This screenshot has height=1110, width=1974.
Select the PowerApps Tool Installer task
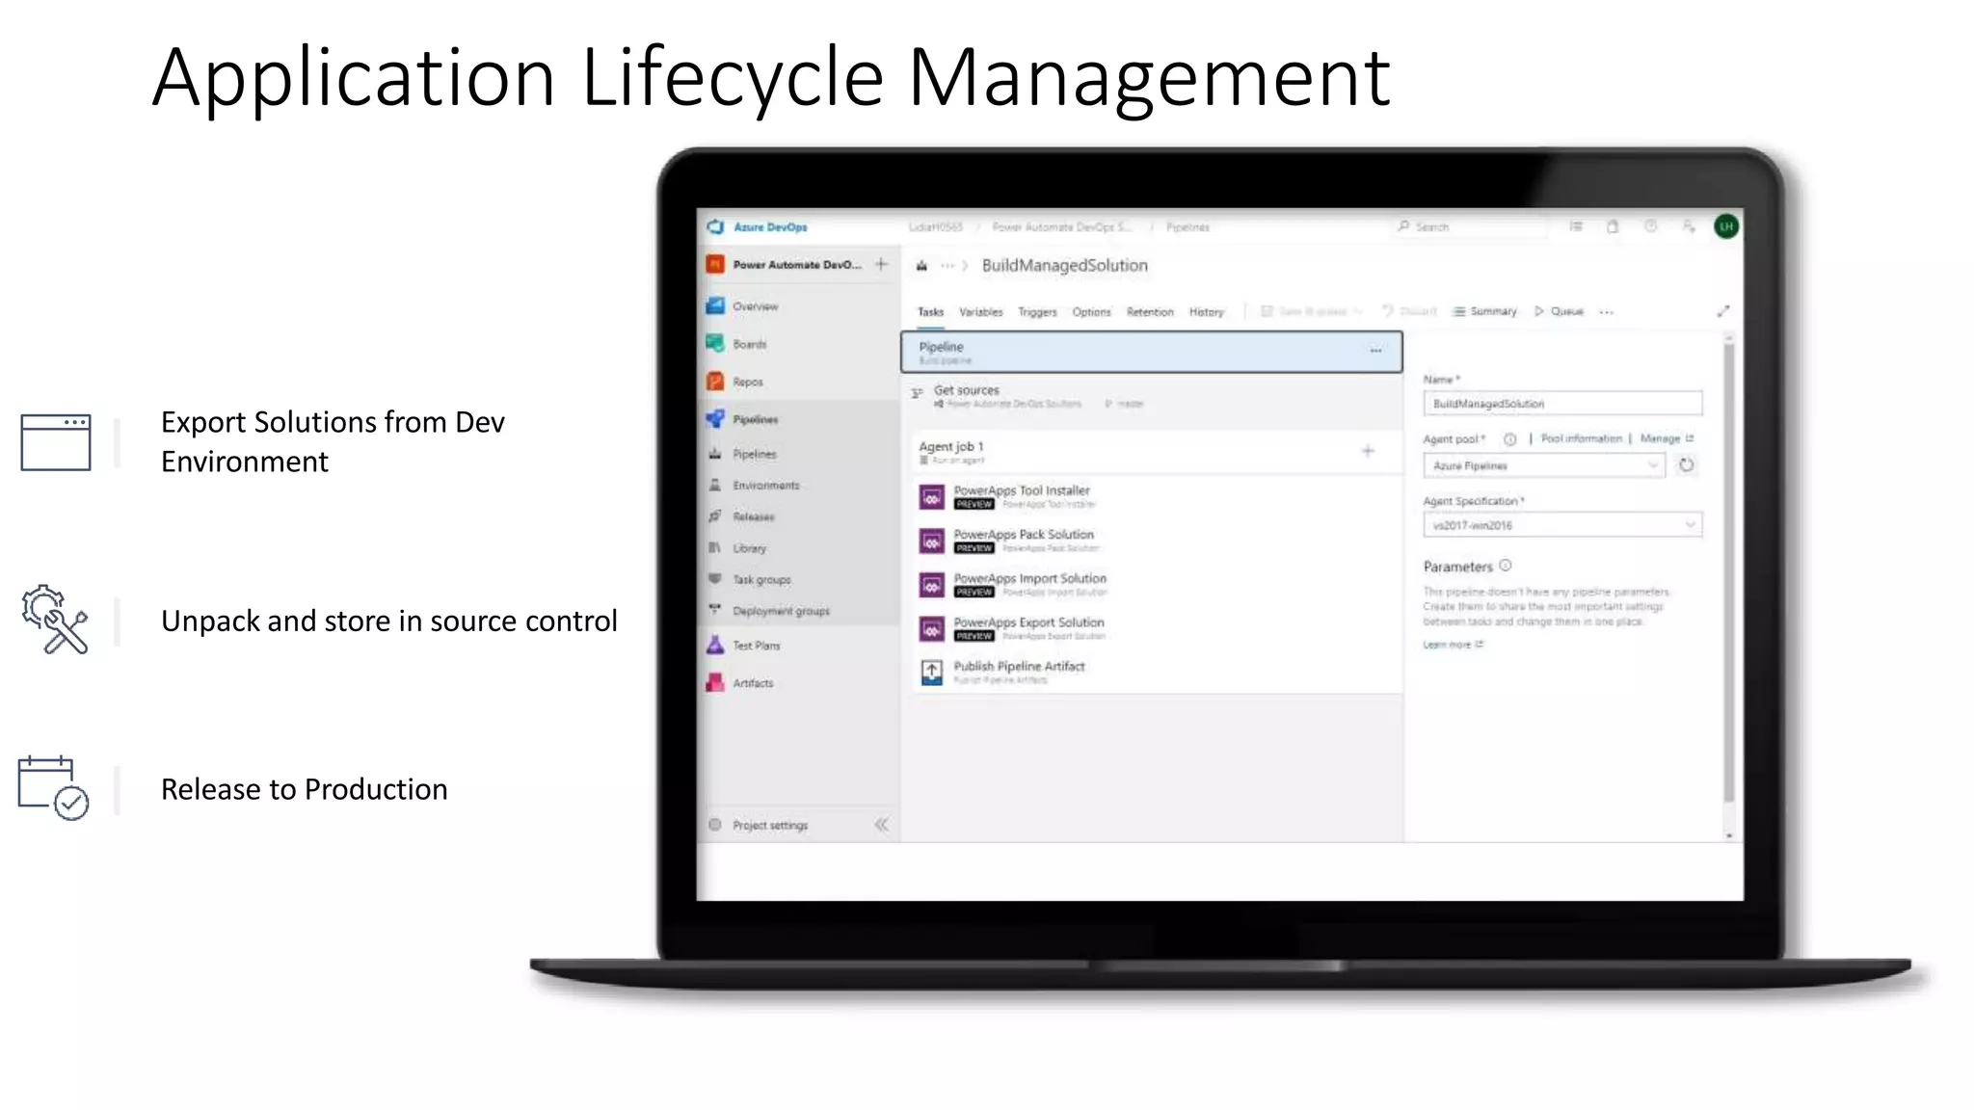pos(1157,496)
